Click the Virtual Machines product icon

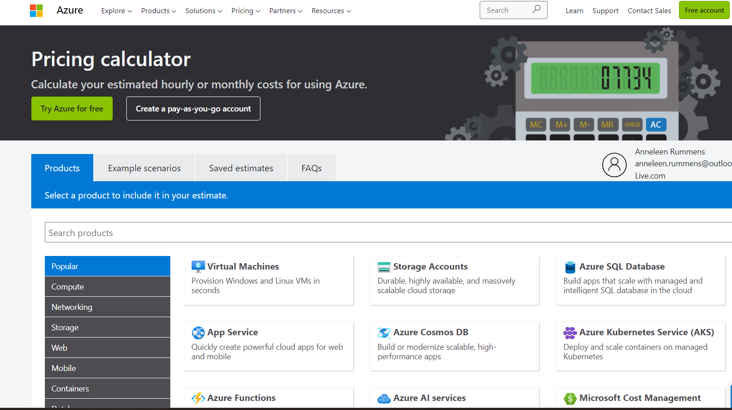click(198, 266)
